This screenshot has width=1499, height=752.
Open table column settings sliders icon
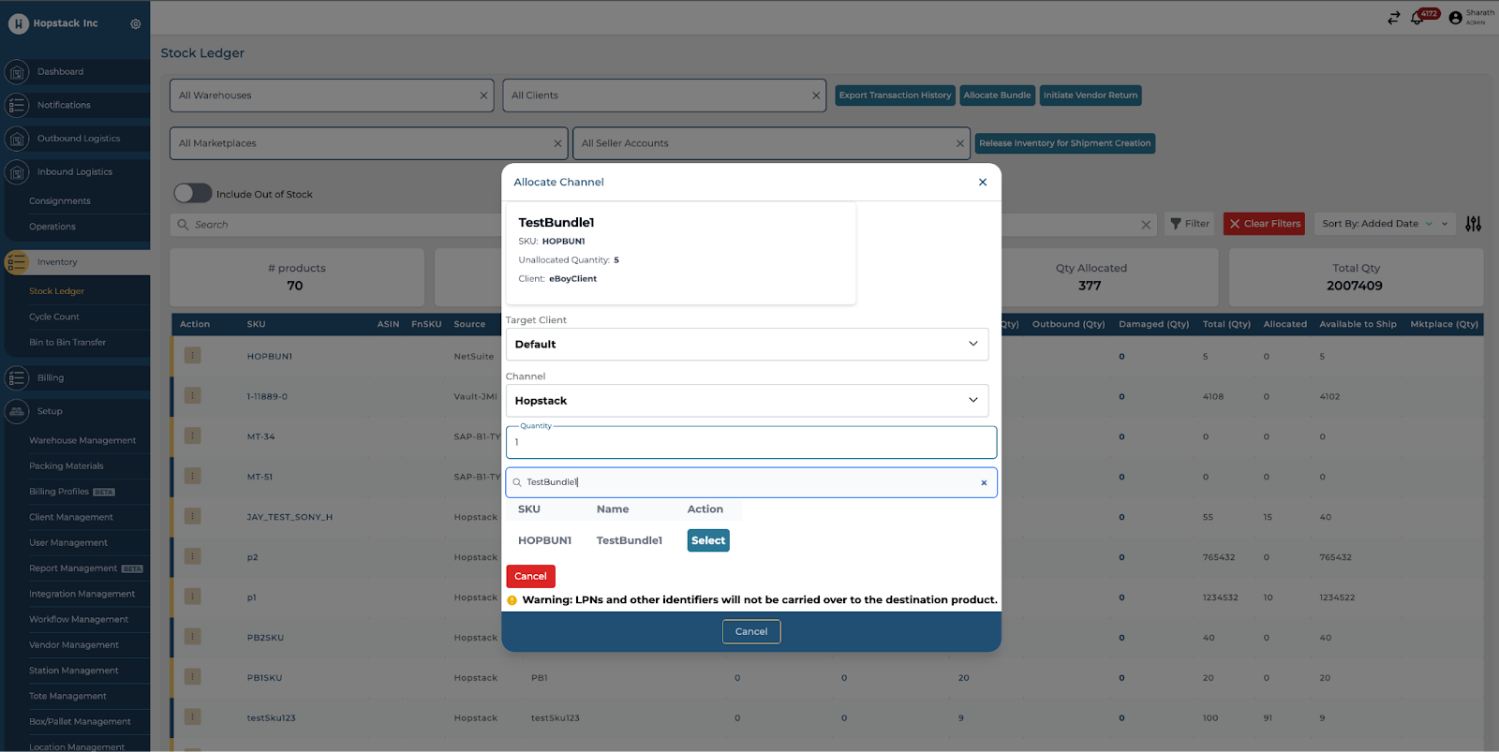1473,224
